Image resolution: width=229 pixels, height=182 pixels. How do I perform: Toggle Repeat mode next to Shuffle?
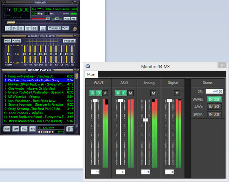65,28
